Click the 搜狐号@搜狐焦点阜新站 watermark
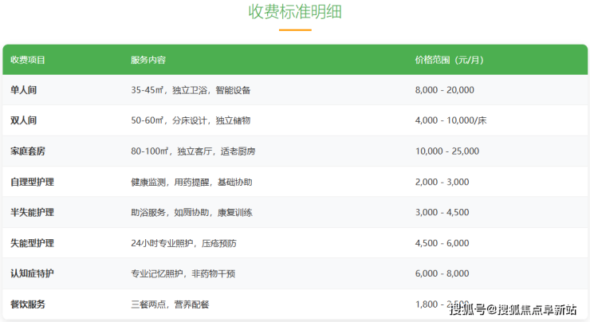This screenshot has width=590, height=322. tap(513, 309)
